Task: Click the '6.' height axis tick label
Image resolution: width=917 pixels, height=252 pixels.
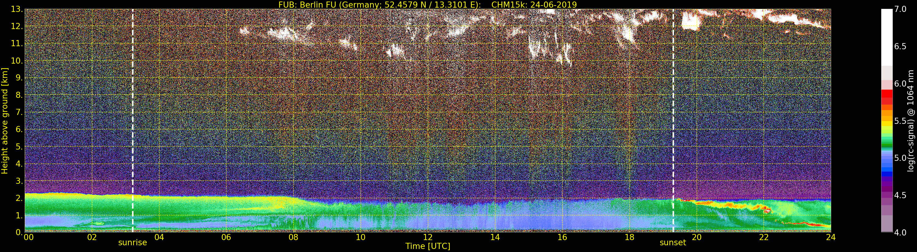Action: (x=19, y=129)
